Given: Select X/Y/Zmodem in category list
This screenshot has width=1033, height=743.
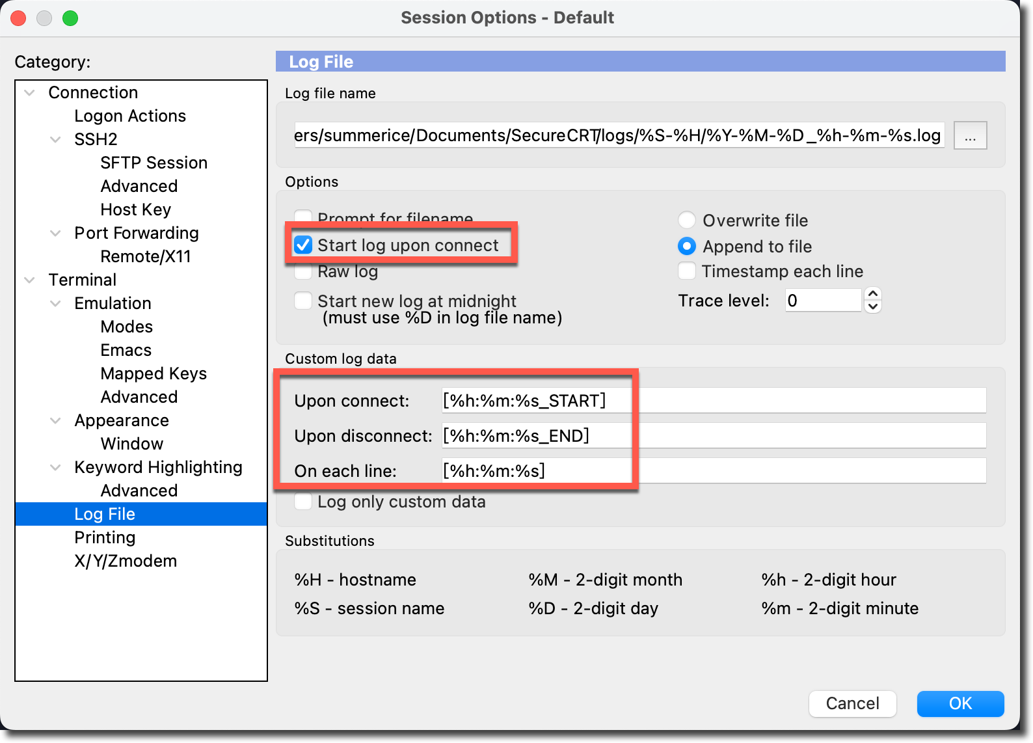Looking at the screenshot, I should pos(126,561).
